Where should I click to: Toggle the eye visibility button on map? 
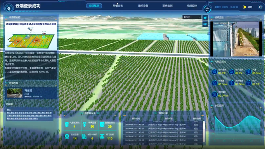(x=205, y=24)
